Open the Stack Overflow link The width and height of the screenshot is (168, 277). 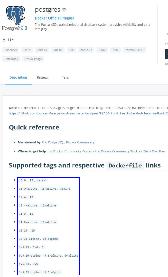pyautogui.click(x=154, y=151)
